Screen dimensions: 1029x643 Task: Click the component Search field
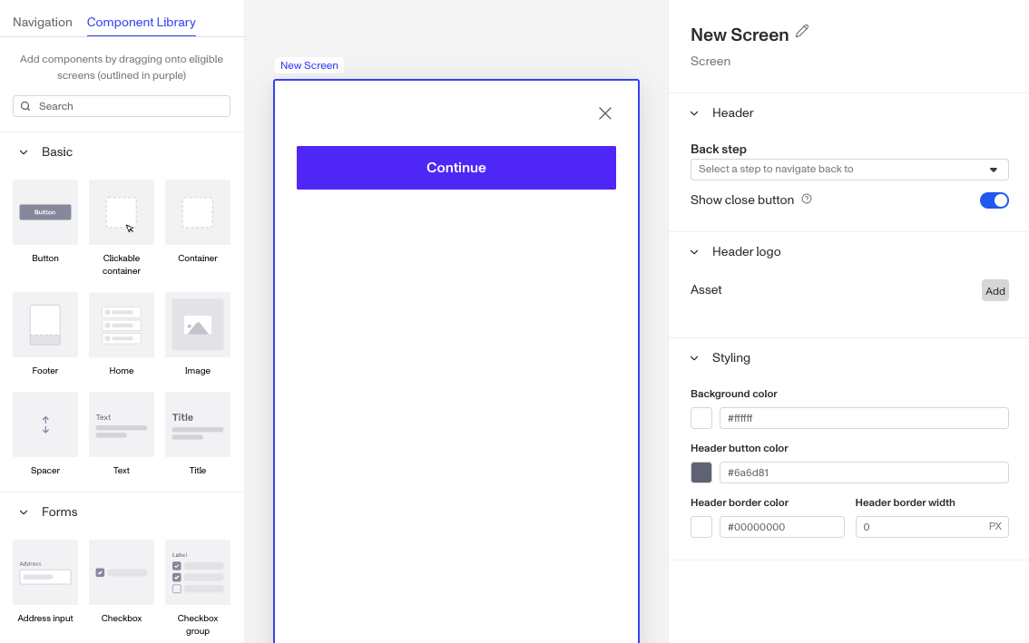[122, 106]
